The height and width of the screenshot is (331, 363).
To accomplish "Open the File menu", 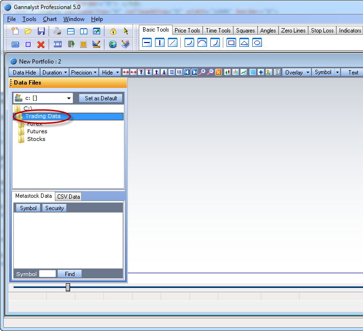I will click(x=11, y=19).
